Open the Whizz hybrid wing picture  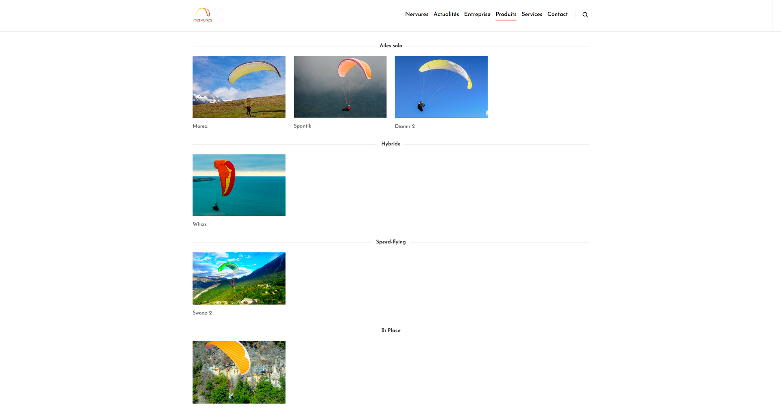point(239,185)
